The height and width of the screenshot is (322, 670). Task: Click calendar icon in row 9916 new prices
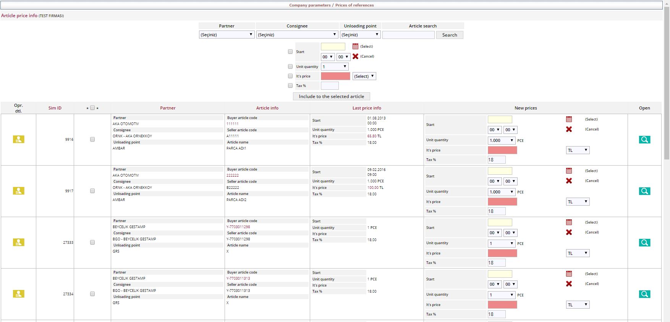[569, 119]
